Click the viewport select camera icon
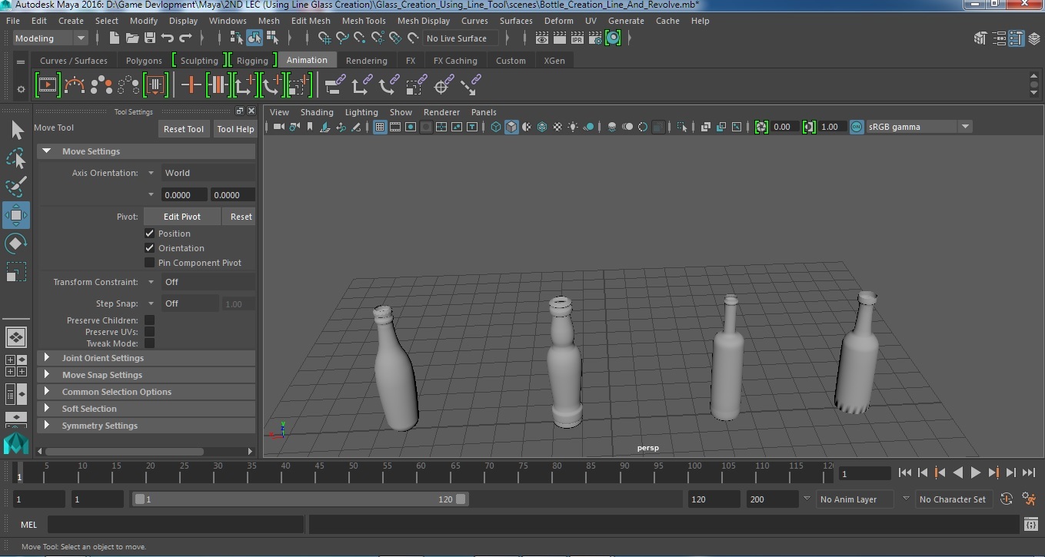The image size is (1045, 557). coord(279,127)
